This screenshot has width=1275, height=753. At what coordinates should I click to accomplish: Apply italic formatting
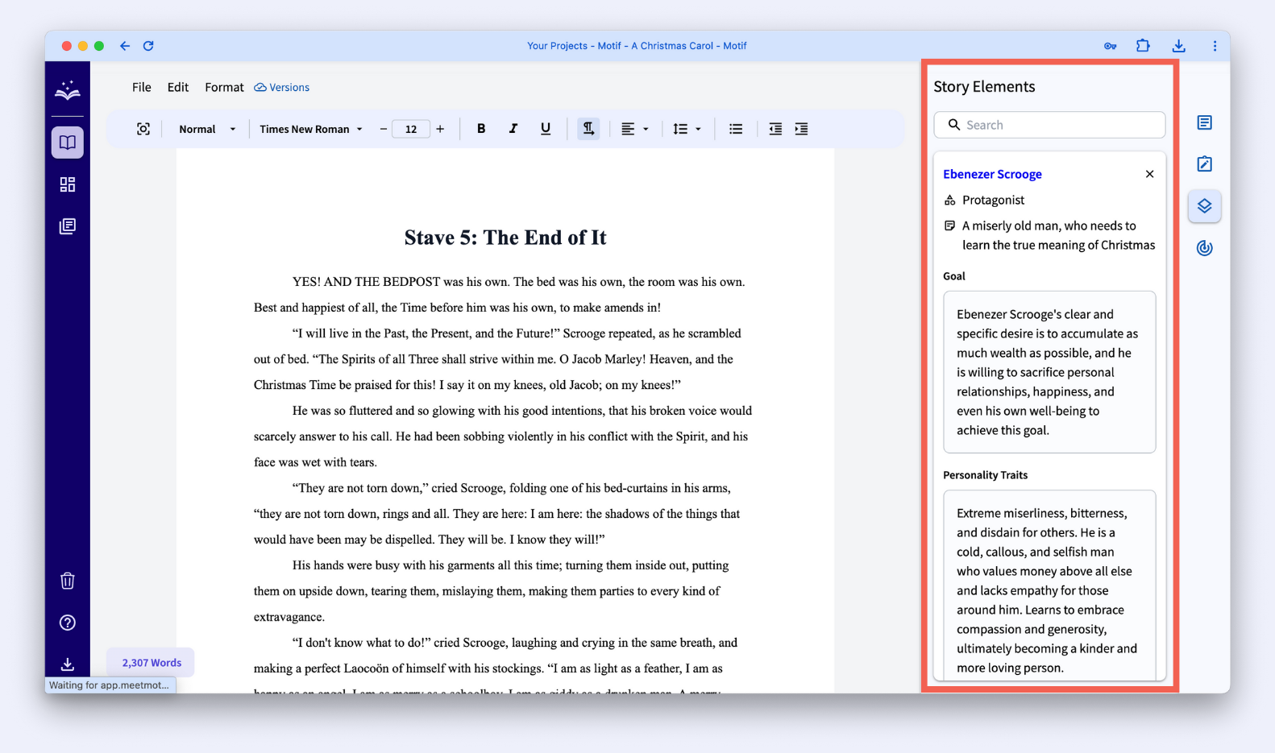point(513,129)
